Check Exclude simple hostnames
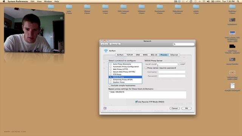 [110, 85]
